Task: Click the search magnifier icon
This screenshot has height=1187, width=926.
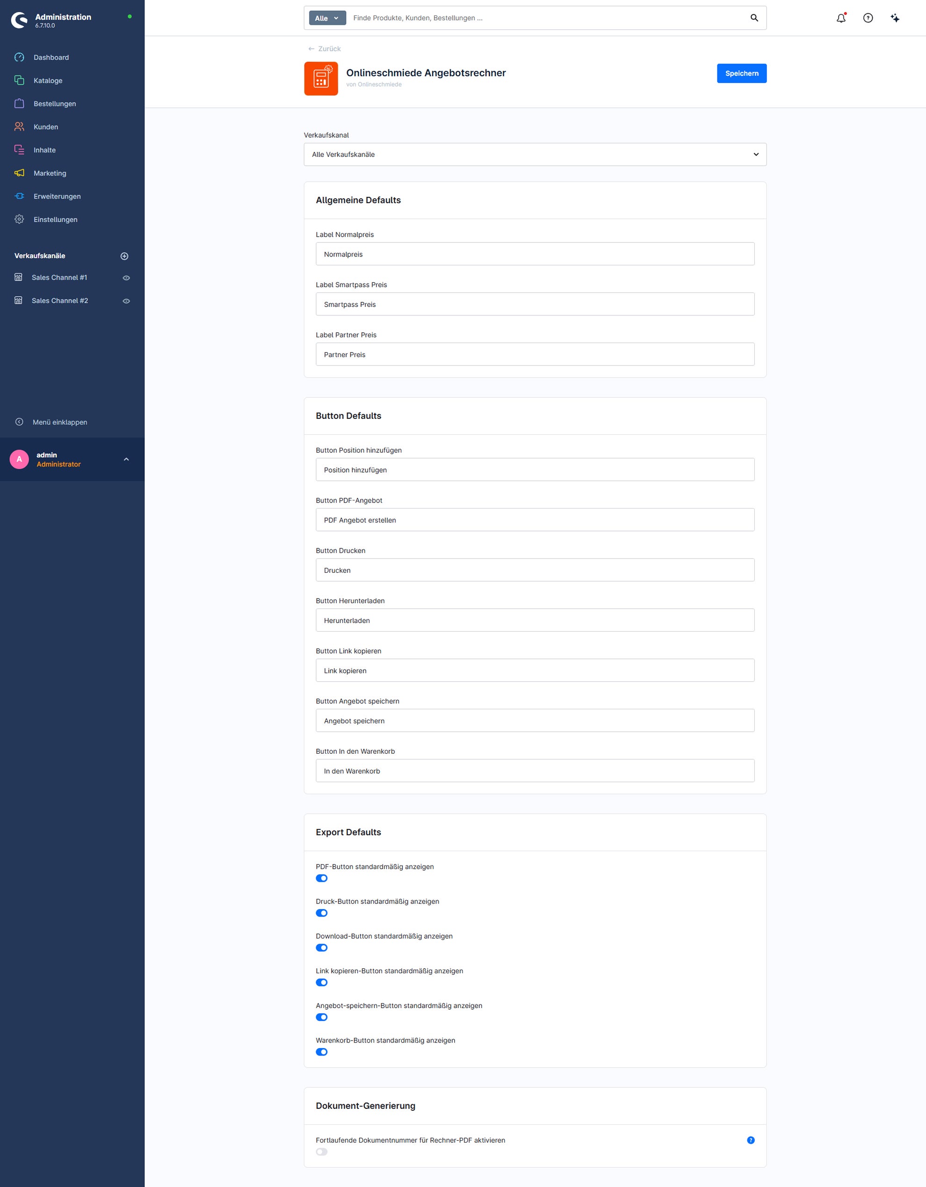Action: 754,18
